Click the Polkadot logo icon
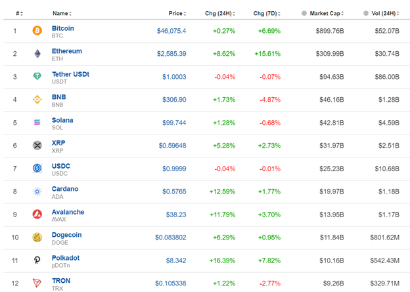Viewport: 410px width, 292px height. coord(37,260)
